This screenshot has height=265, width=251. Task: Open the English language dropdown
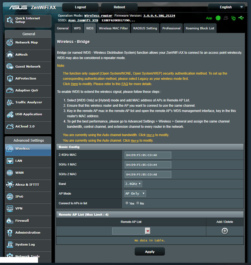pyautogui.click(x=226, y=7)
